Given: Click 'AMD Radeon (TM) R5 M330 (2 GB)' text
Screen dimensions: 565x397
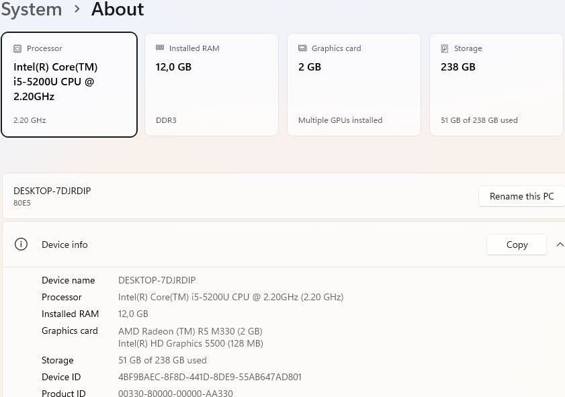Looking at the screenshot, I should click(190, 331).
